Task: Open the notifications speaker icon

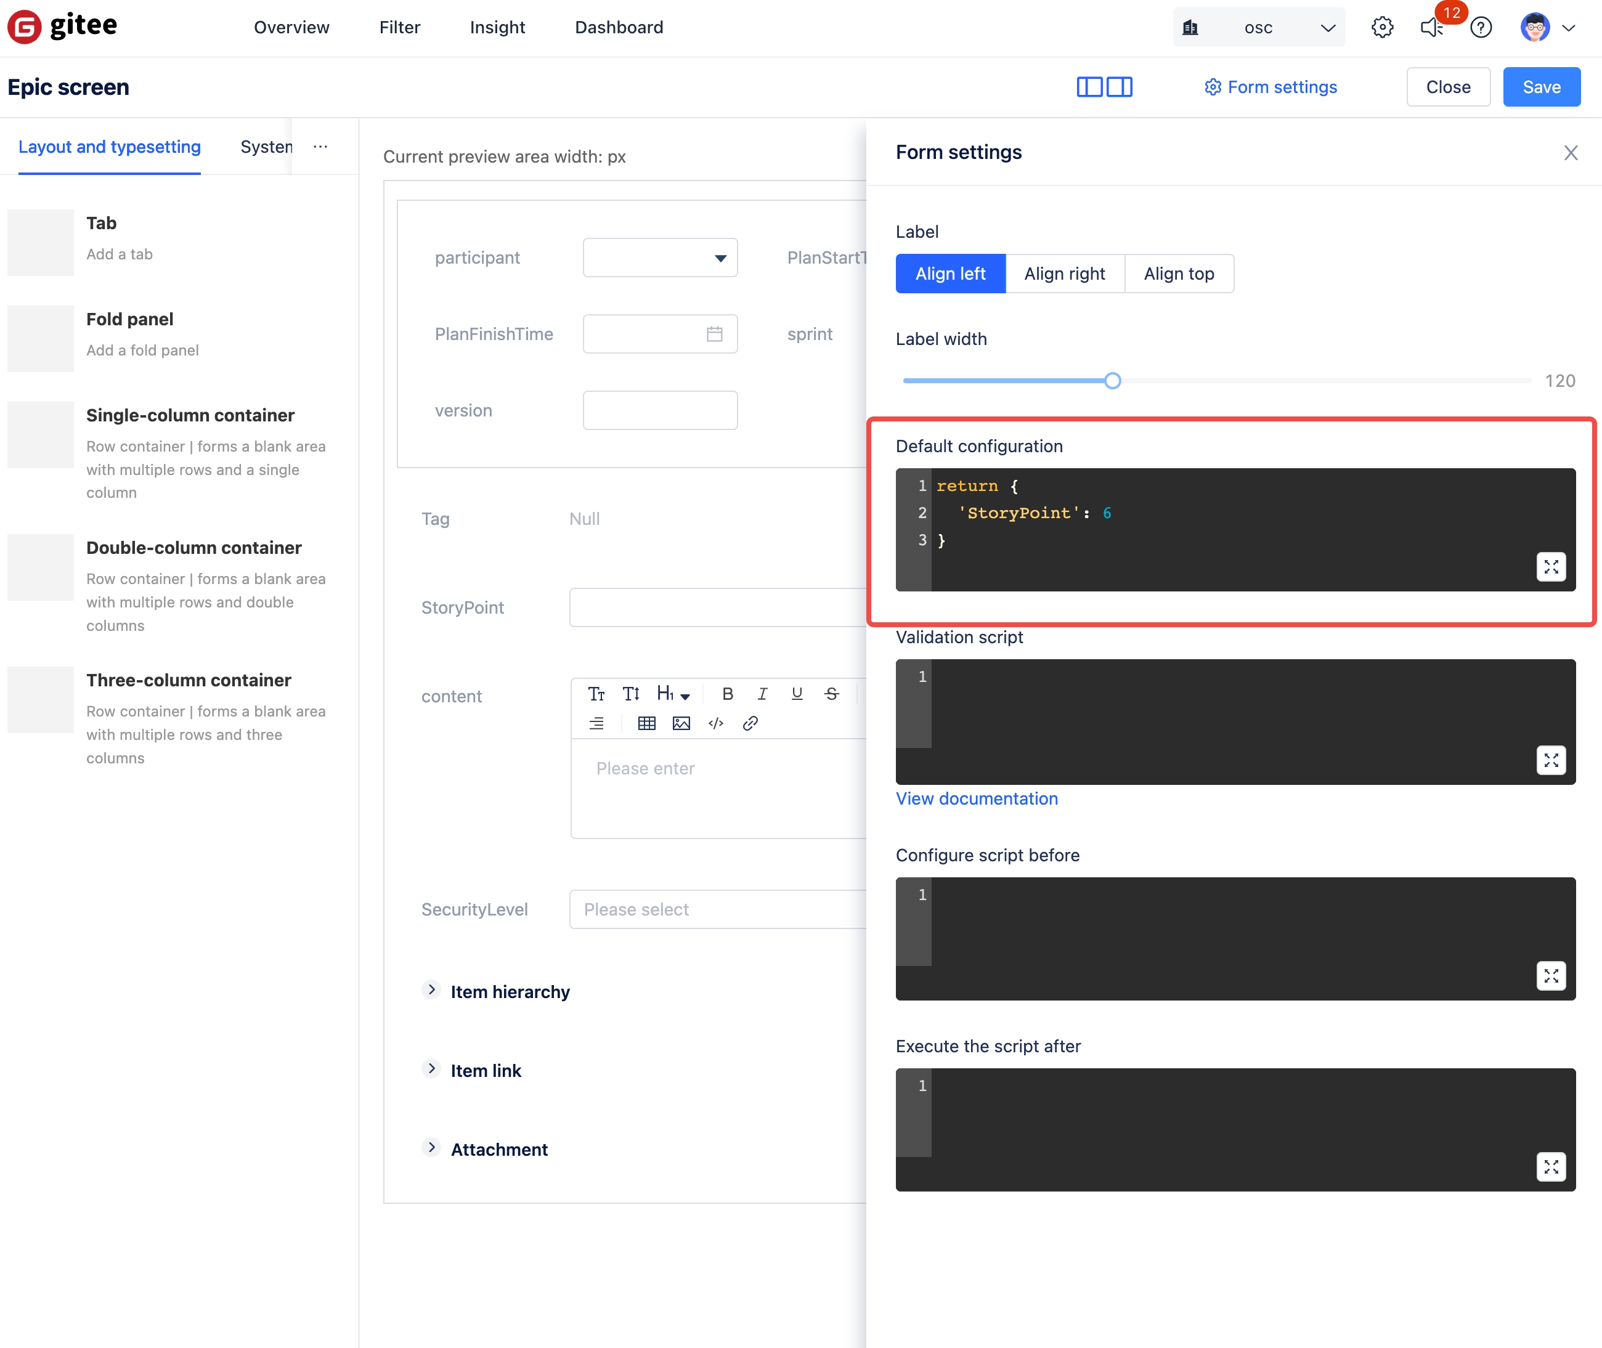Action: (1431, 28)
